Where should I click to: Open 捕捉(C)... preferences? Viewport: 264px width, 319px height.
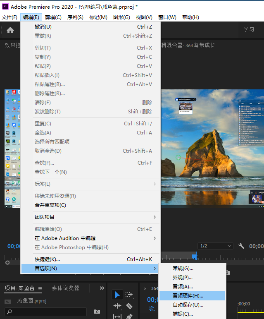tap(192, 314)
